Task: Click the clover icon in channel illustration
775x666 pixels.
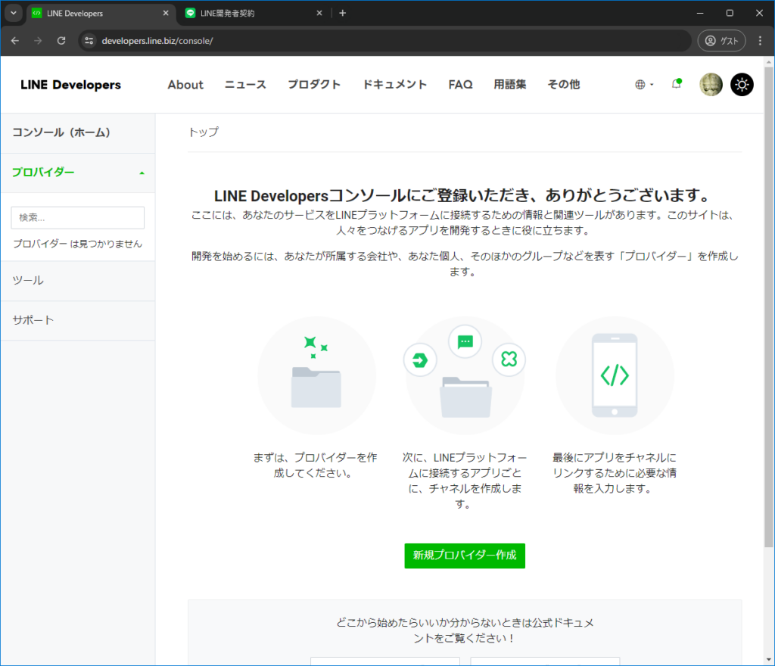Action: (x=509, y=359)
